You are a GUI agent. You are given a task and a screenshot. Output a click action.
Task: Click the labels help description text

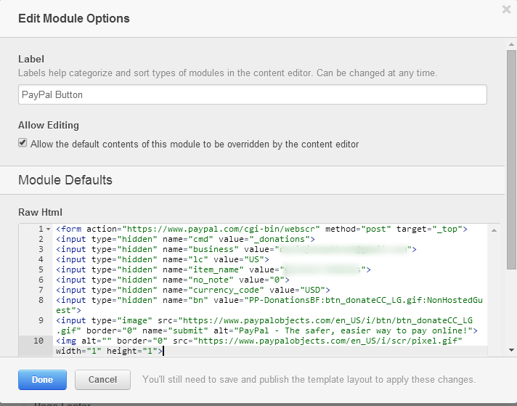[x=227, y=73]
